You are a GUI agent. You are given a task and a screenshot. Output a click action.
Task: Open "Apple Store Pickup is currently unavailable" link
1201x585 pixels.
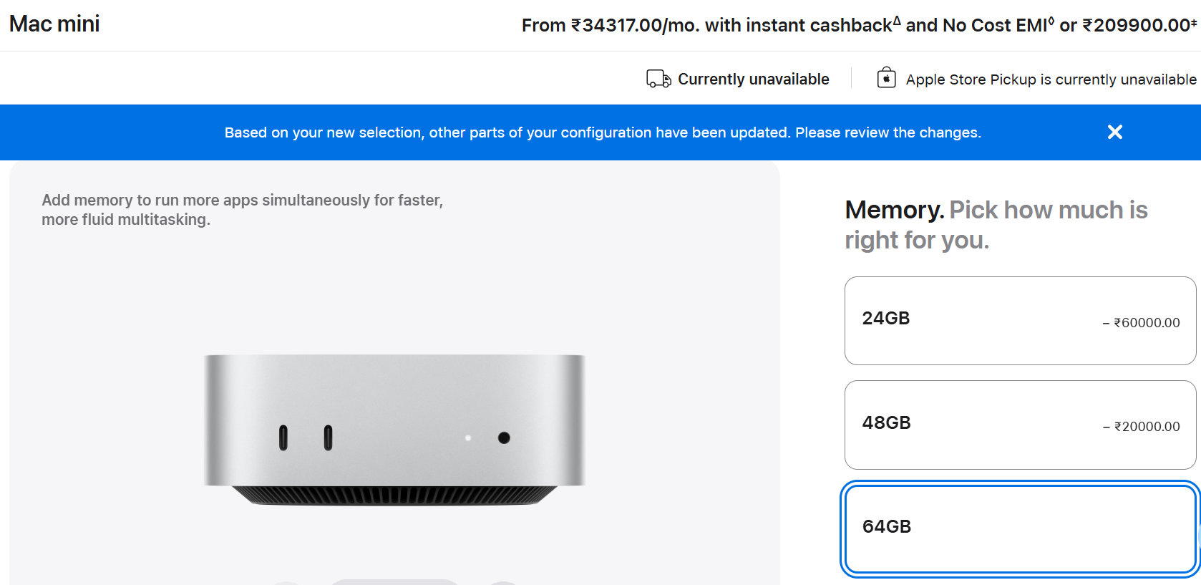pos(1051,79)
